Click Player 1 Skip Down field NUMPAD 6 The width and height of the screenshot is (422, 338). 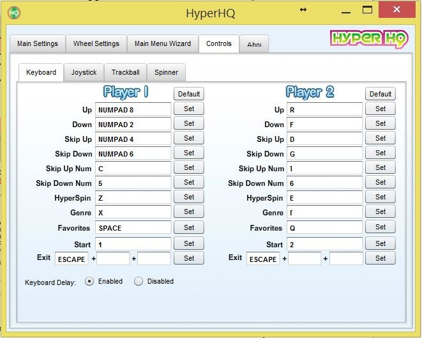[x=133, y=153]
